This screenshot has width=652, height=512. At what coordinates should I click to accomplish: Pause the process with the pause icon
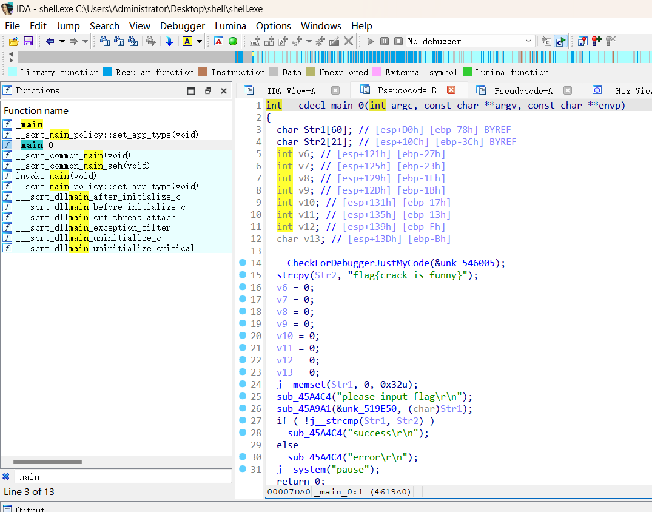click(x=385, y=41)
